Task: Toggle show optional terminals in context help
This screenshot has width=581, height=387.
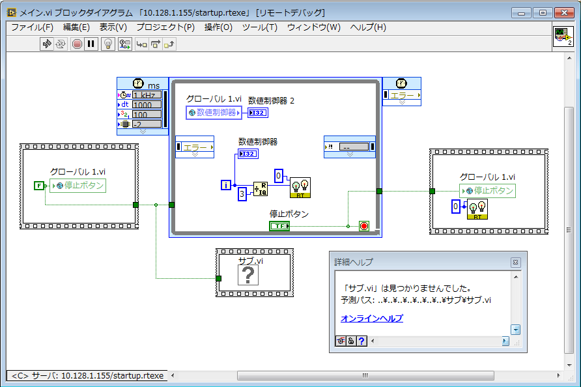Action: tap(341, 341)
